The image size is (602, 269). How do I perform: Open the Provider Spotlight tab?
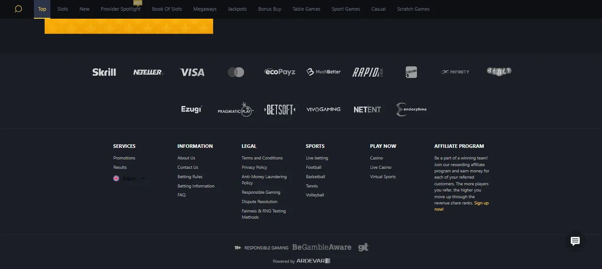pos(121,9)
